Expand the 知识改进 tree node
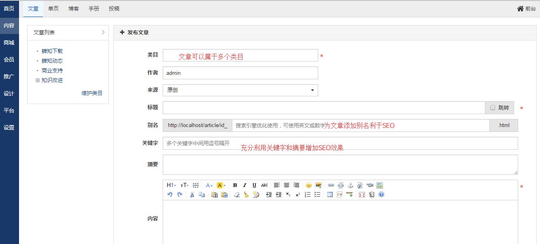 pos(38,80)
